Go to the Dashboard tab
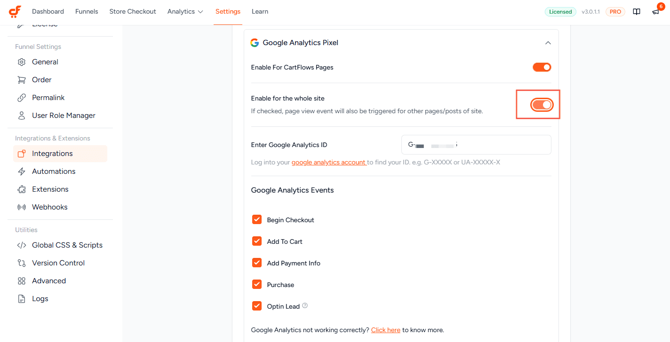This screenshot has height=342, width=670. [x=48, y=11]
